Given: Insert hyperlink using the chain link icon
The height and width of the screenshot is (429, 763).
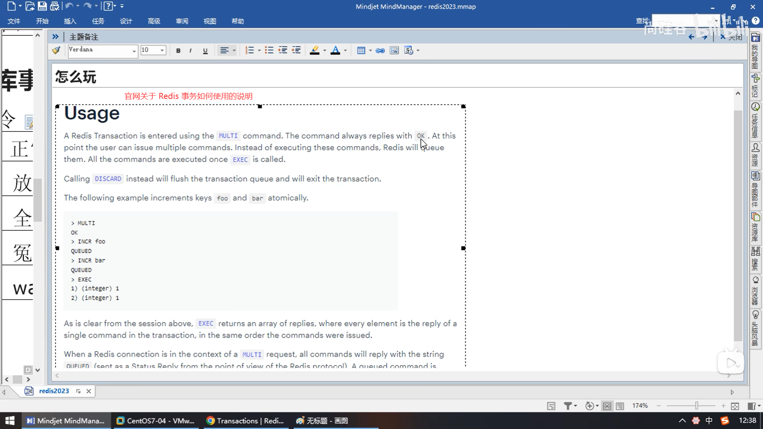Looking at the screenshot, I should (380, 50).
